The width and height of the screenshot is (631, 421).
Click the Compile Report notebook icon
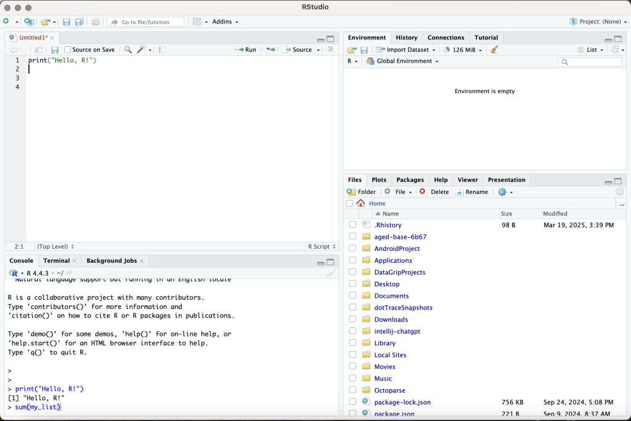click(162, 50)
